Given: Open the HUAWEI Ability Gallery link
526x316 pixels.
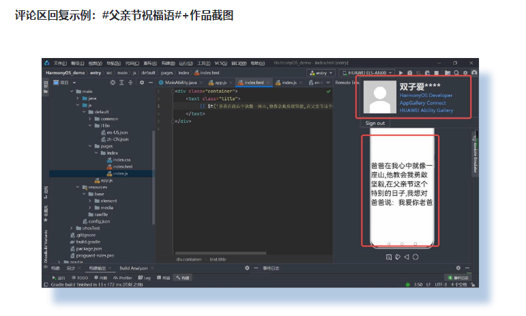Looking at the screenshot, I should pos(426,110).
